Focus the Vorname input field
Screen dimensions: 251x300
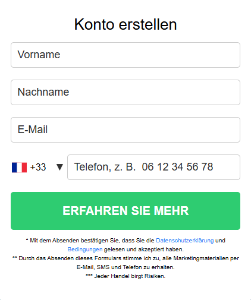click(125, 55)
